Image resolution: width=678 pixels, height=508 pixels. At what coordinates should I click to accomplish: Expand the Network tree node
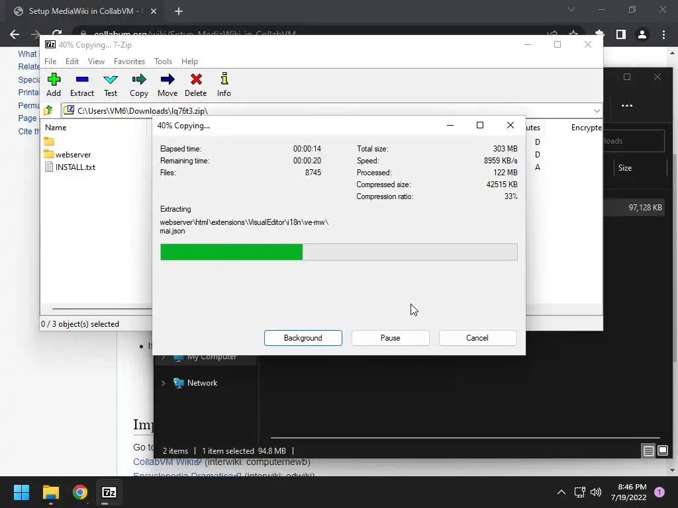pos(164,383)
